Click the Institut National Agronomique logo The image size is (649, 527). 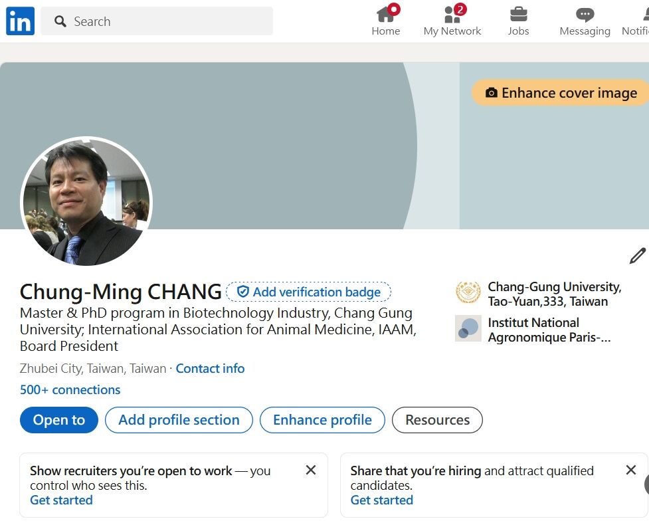tap(468, 328)
